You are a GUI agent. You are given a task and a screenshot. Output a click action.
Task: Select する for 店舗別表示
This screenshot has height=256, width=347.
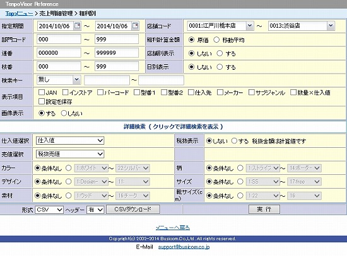click(220, 53)
